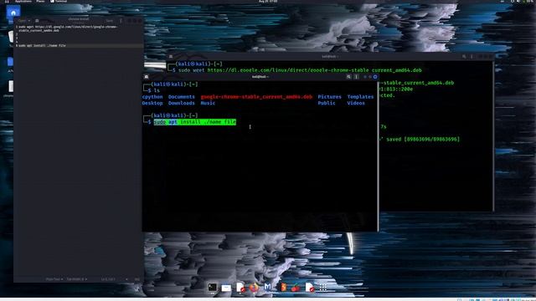Screen dimensions: 536x301
Task: Click the Terminal app menu in top bar
Action: tap(59, 2)
